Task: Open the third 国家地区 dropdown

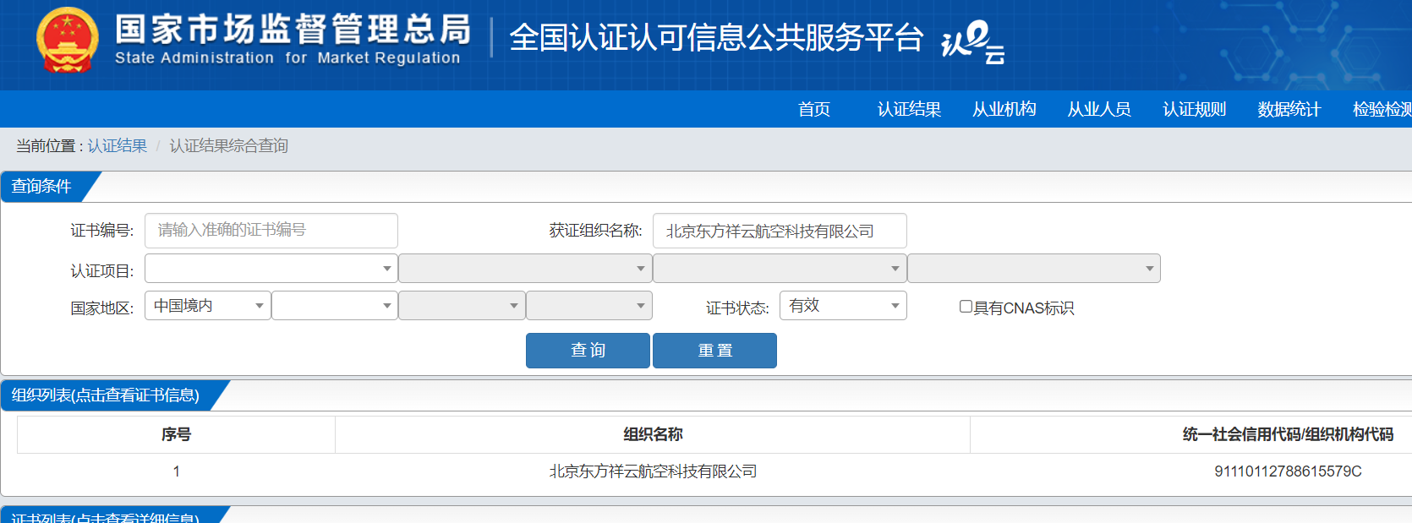Action: 462,305
